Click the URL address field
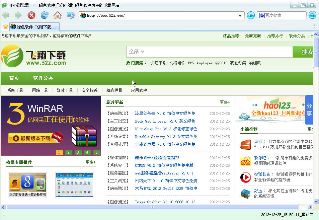319x220 pixels. (x=162, y=15)
